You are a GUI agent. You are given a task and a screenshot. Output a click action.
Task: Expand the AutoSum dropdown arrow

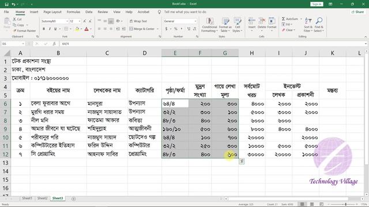301,19
